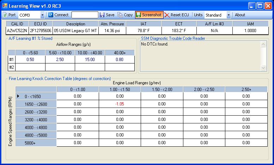Click the 2.00 - <2.50 engine load column header
274x165 pixels.
[x=204, y=89]
